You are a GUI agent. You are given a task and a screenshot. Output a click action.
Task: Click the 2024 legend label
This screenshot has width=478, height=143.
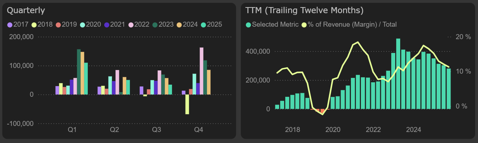pyautogui.click(x=191, y=25)
